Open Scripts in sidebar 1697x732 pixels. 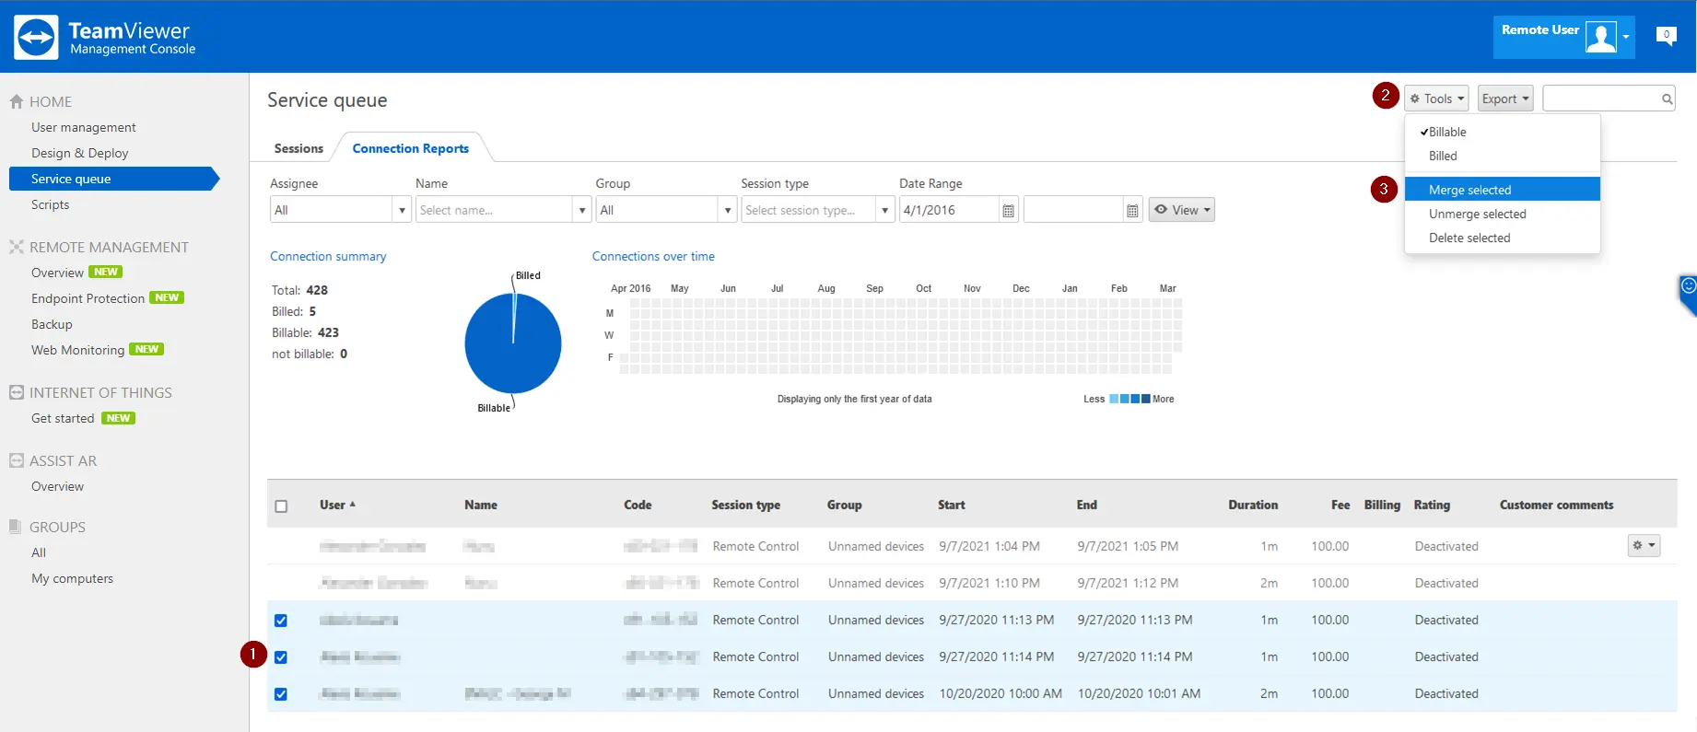tap(50, 204)
